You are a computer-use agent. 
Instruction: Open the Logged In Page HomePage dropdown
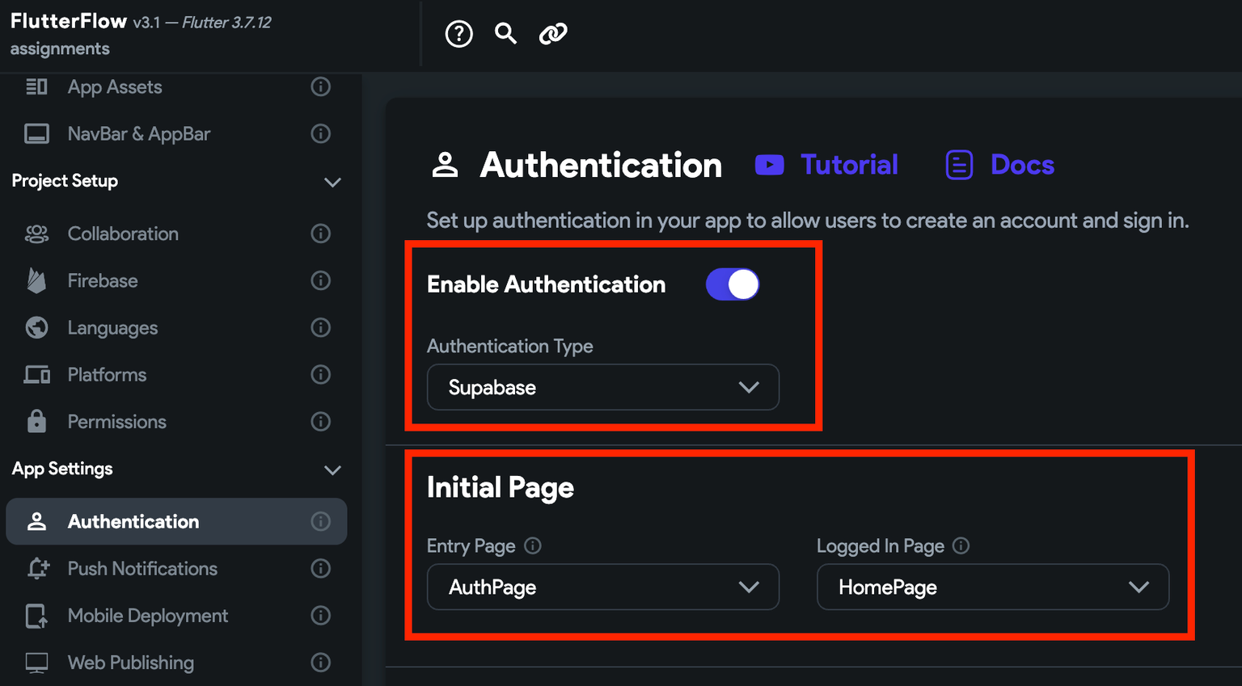(x=993, y=587)
